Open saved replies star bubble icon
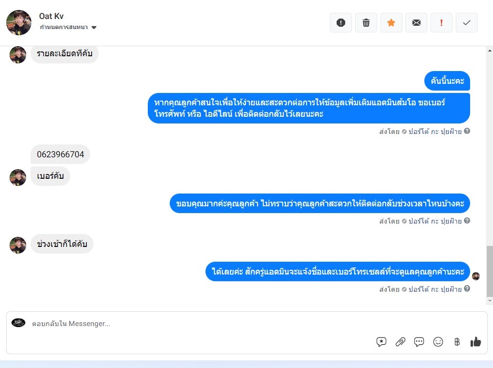Image resolution: width=493 pixels, height=368 pixels. pyautogui.click(x=381, y=342)
